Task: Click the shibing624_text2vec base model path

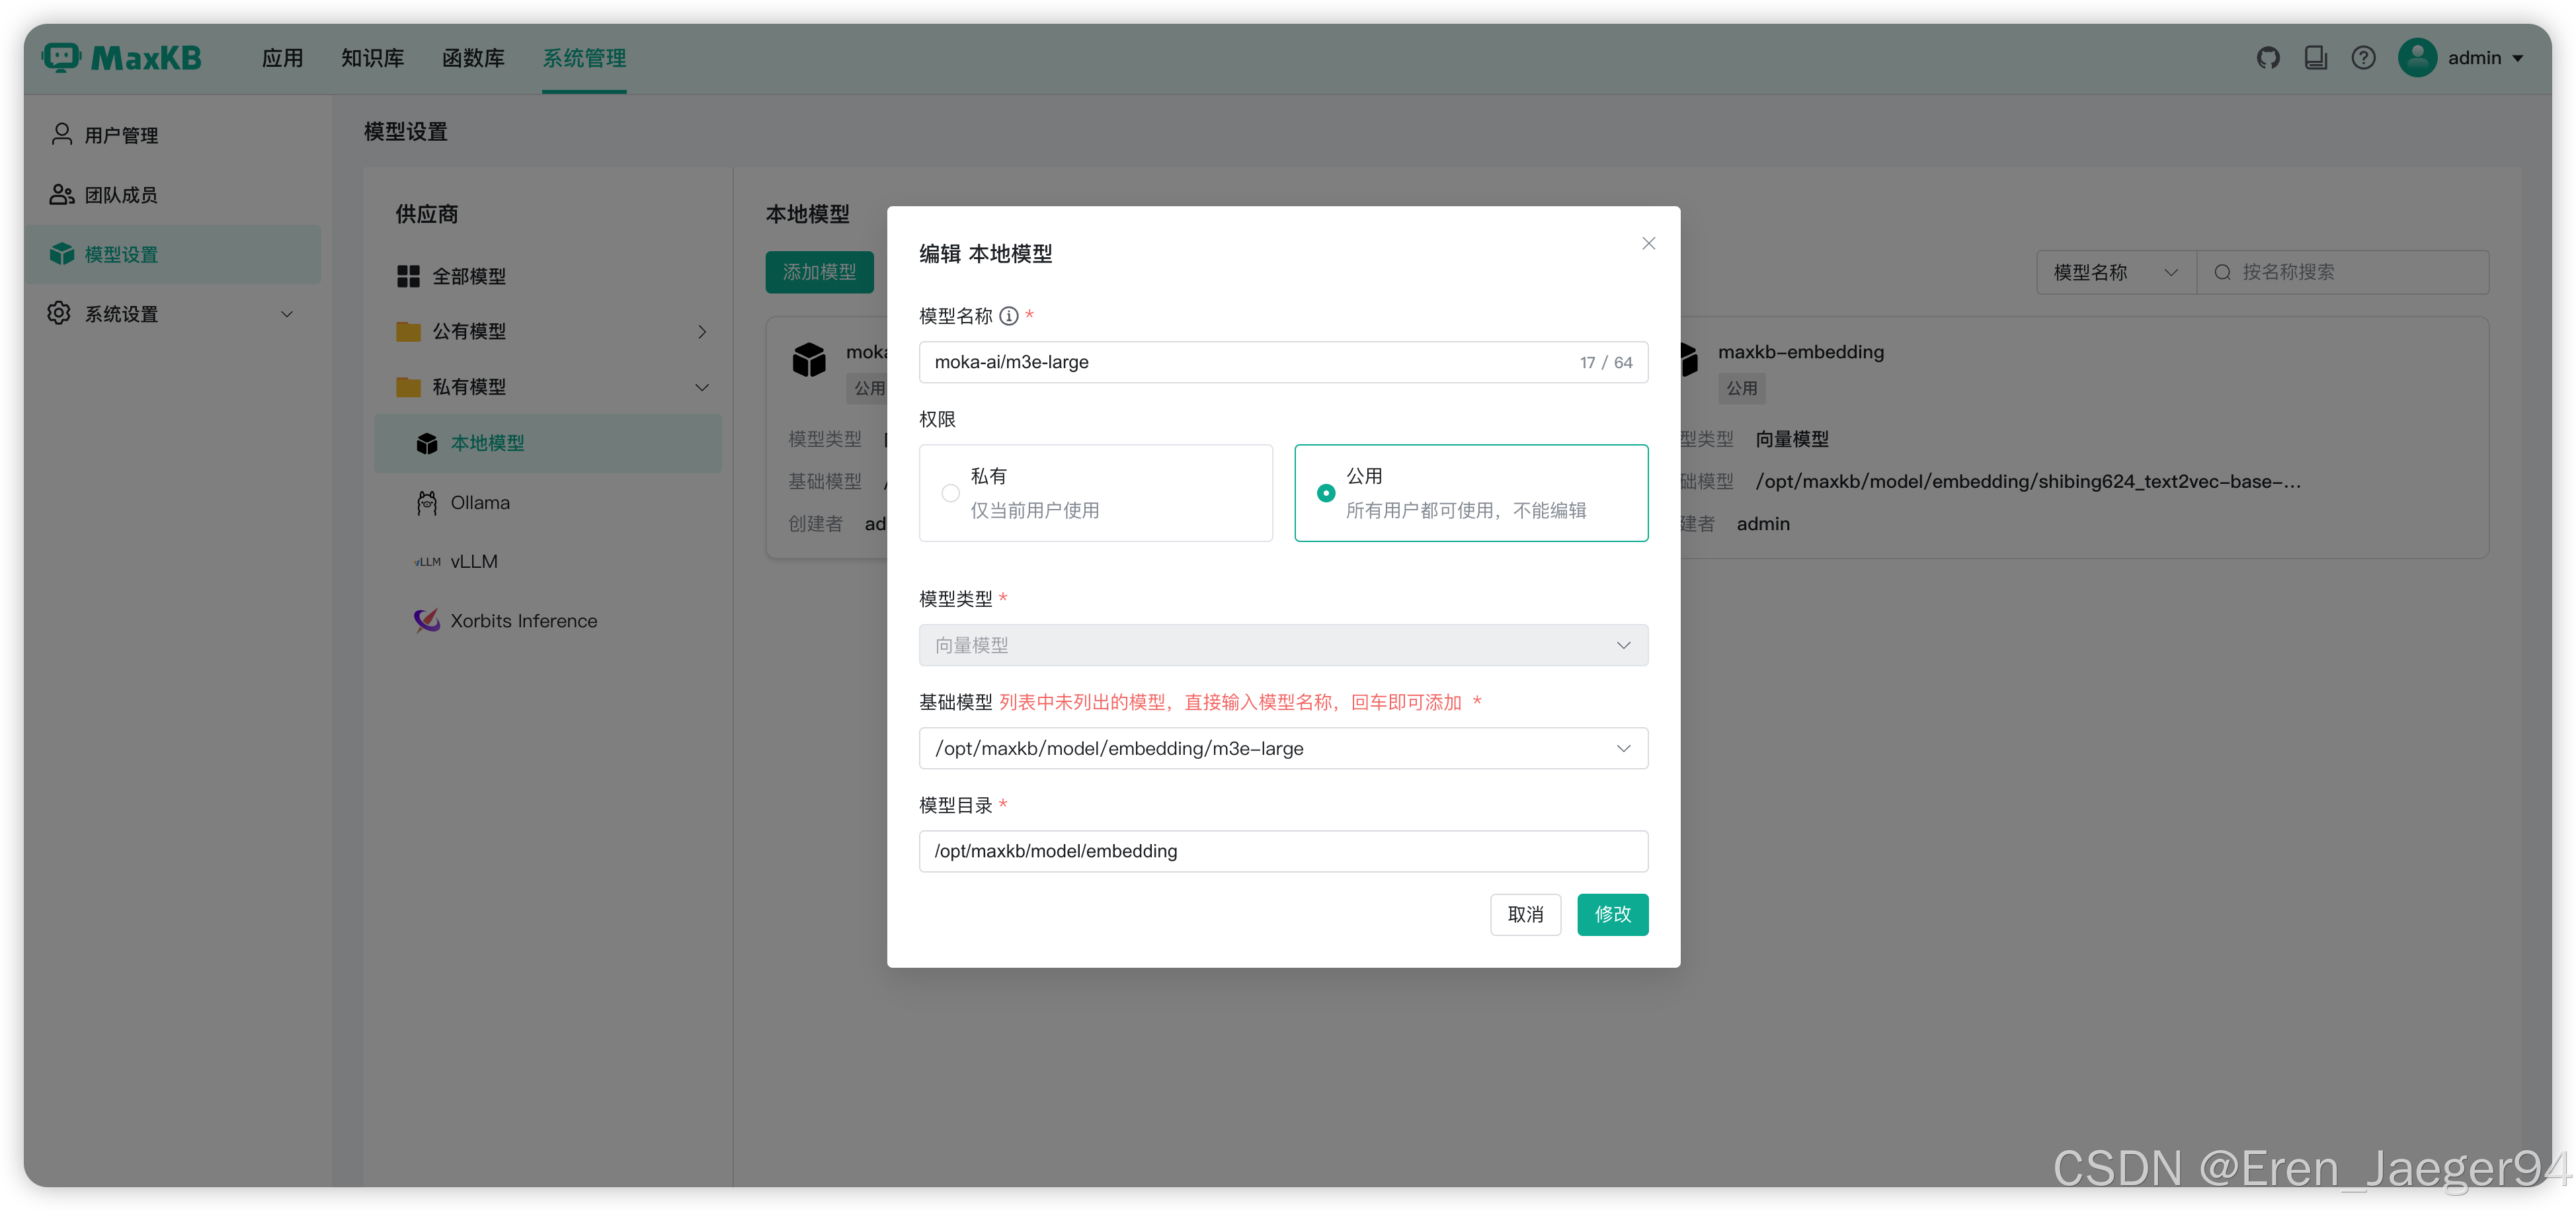Action: point(2027,481)
